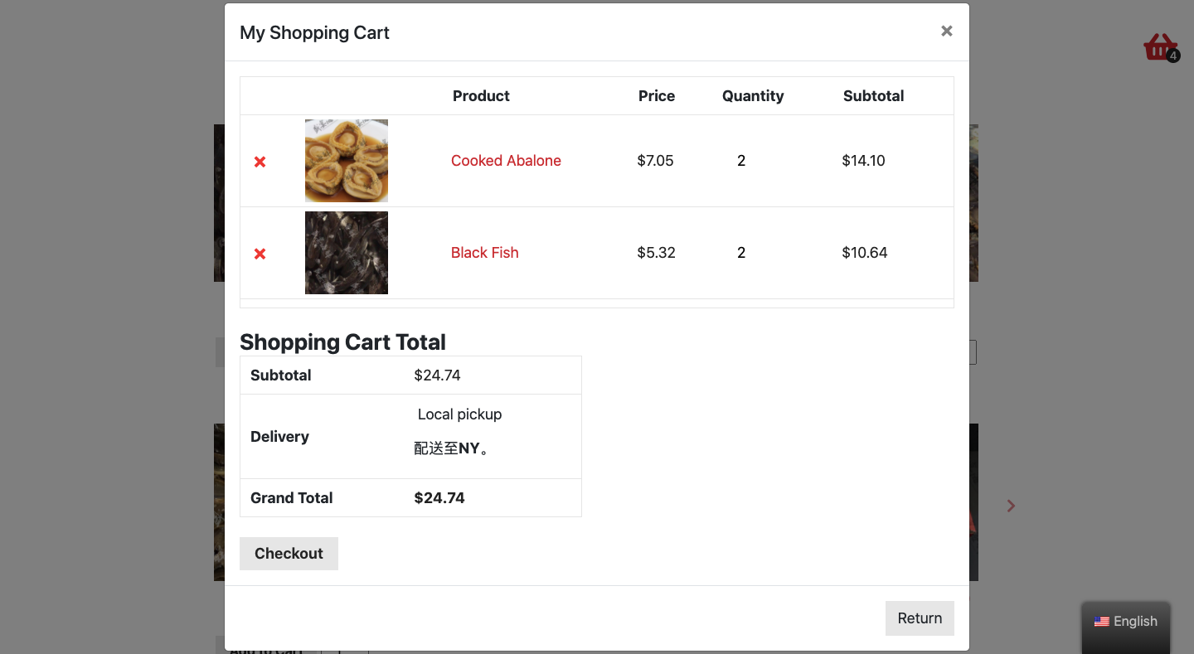Open the red shopping basket icon
This screenshot has width=1194, height=654.
point(1160,47)
